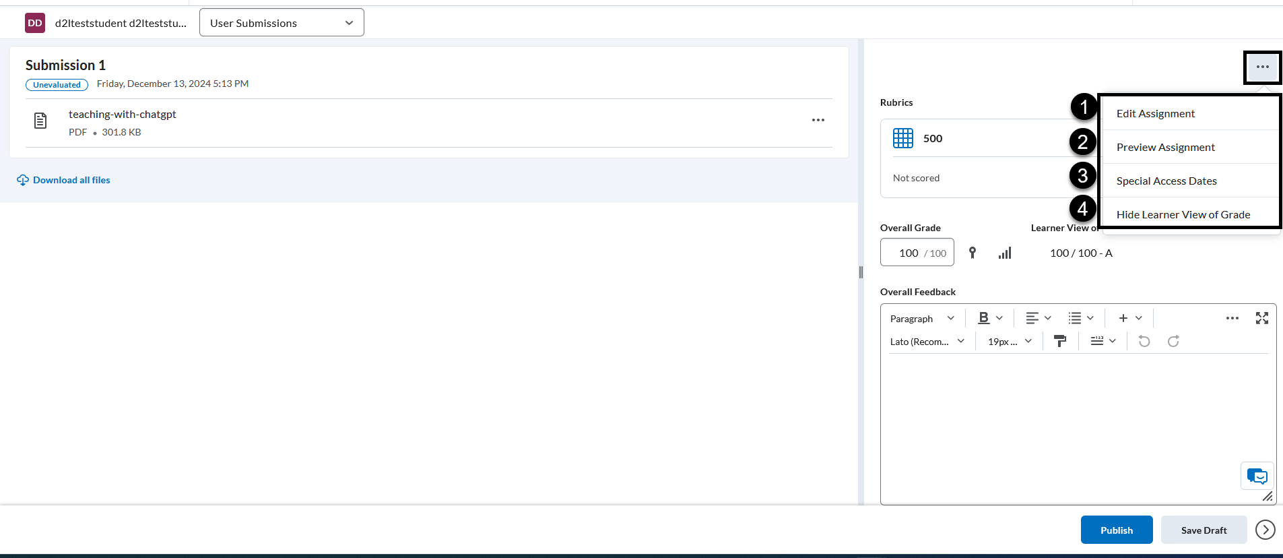Open the rubric grid icon for 500
The height and width of the screenshot is (558, 1283).
(902, 138)
